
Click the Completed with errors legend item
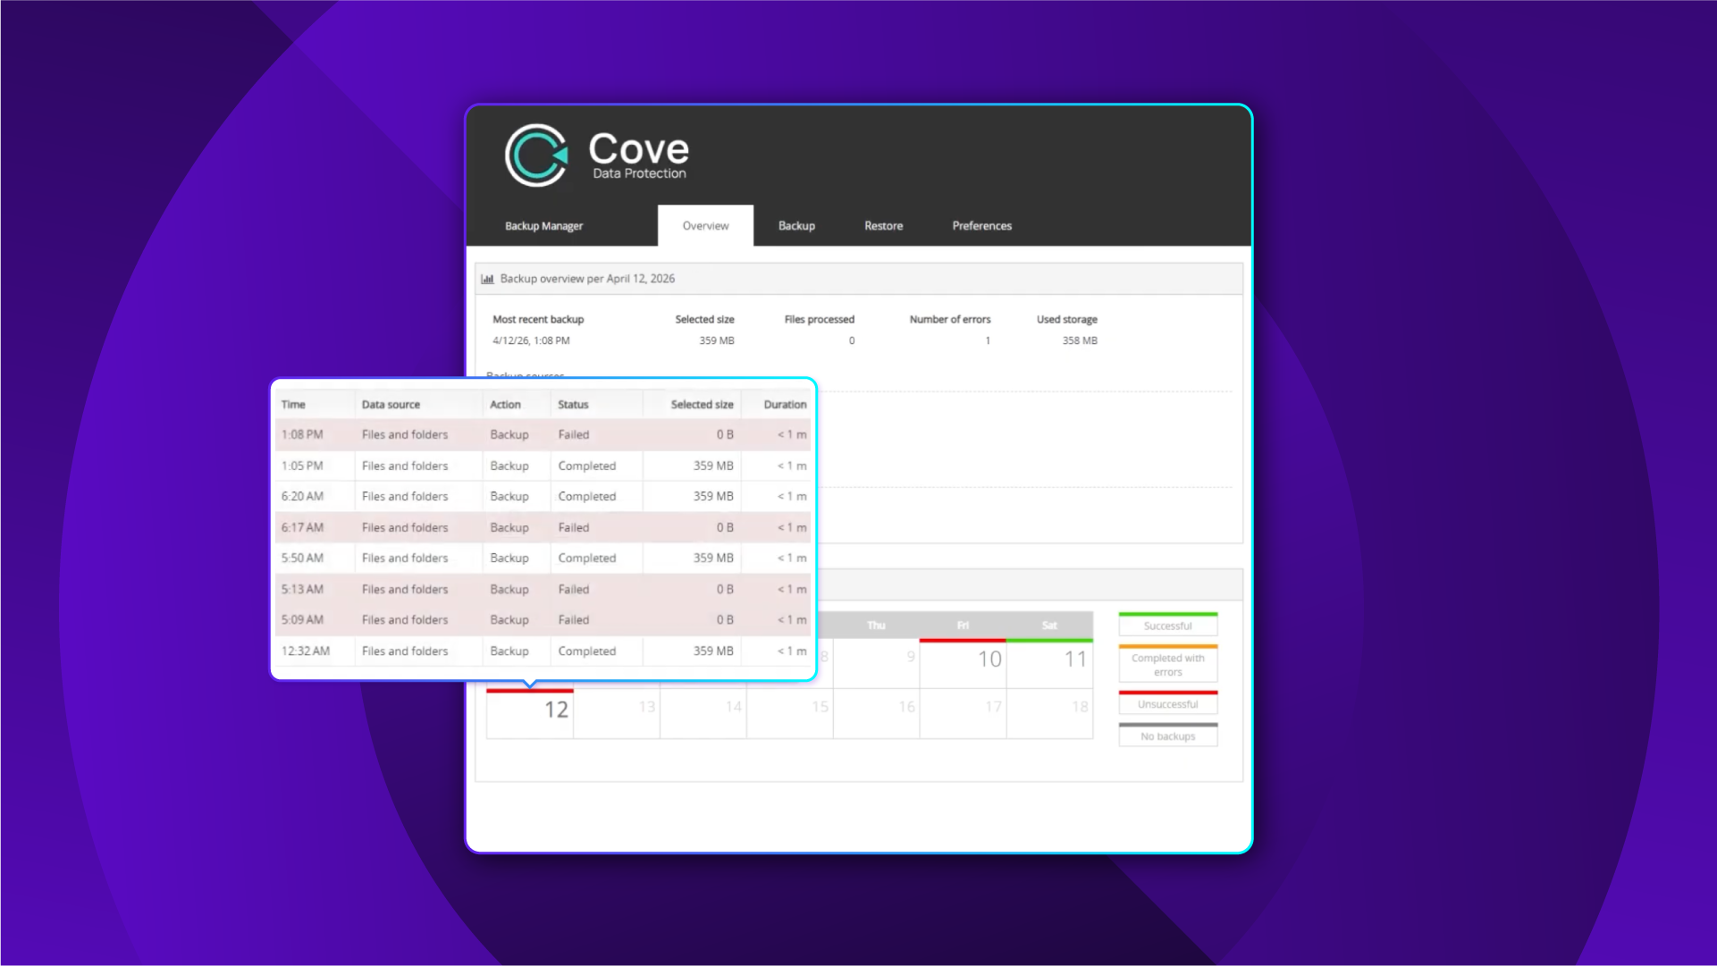1167,664
